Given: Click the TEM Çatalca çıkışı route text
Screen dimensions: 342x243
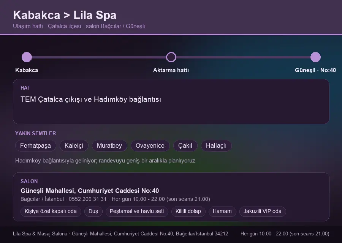Looking at the screenshot, I should [x=91, y=99].
